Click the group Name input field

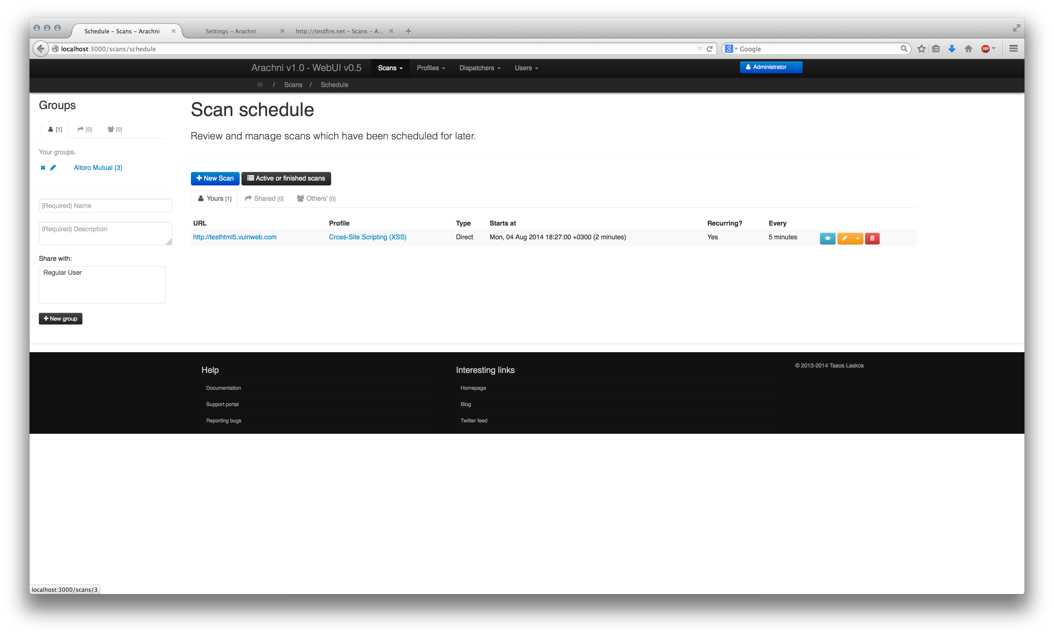pyautogui.click(x=105, y=206)
